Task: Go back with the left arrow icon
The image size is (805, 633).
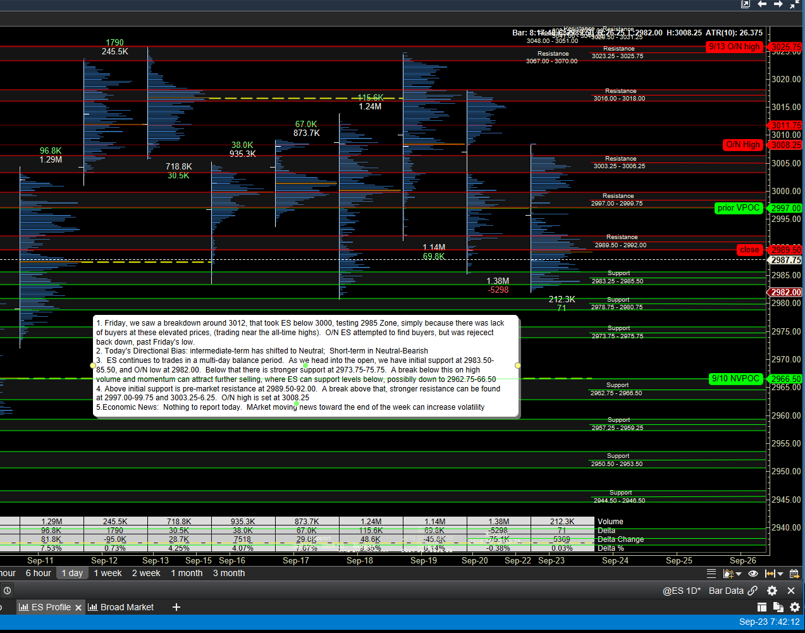Action: coord(762,4)
